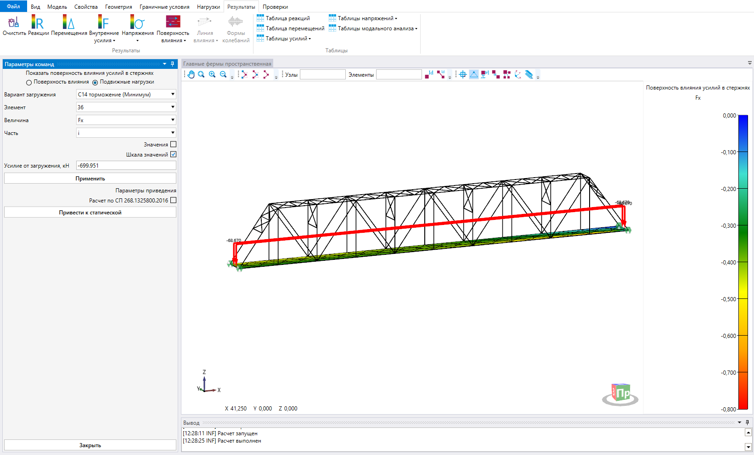Expand Таблицы усилий dropdown
Image resolution: width=754 pixels, height=455 pixels.
coord(284,39)
